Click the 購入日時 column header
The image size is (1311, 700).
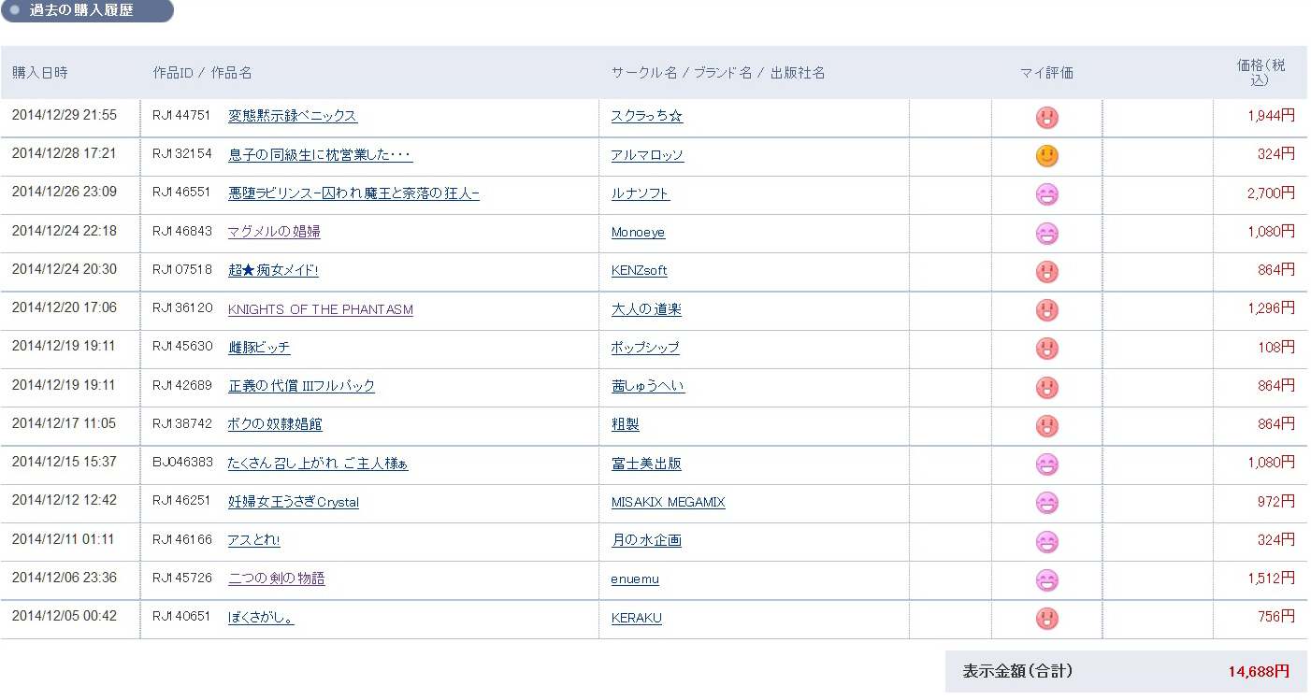(40, 73)
